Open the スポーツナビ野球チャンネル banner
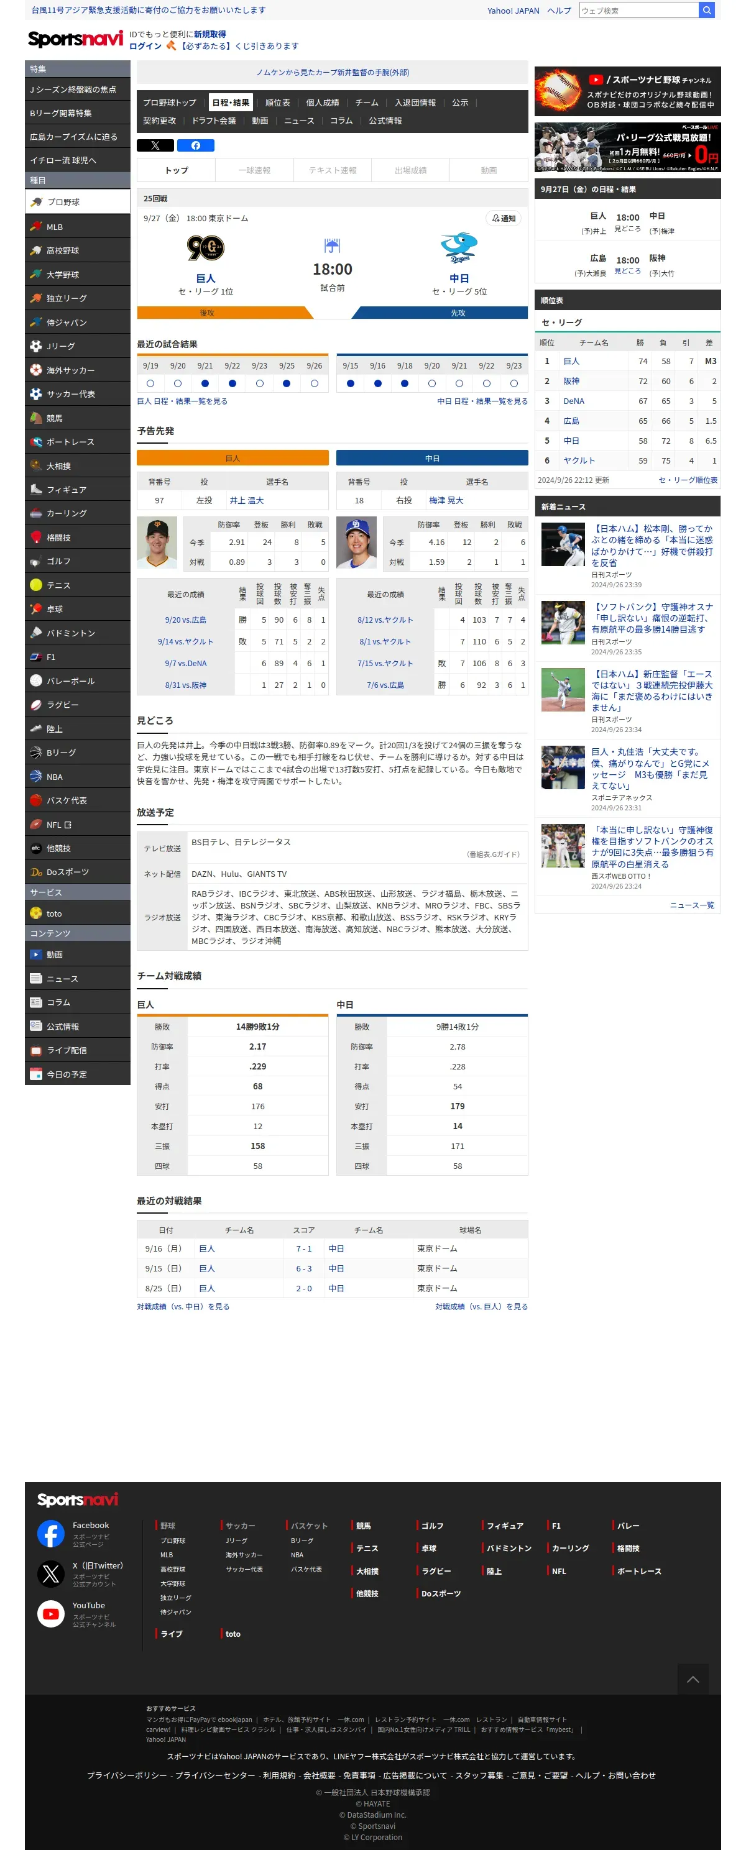This screenshot has height=1850, width=746. [627, 91]
